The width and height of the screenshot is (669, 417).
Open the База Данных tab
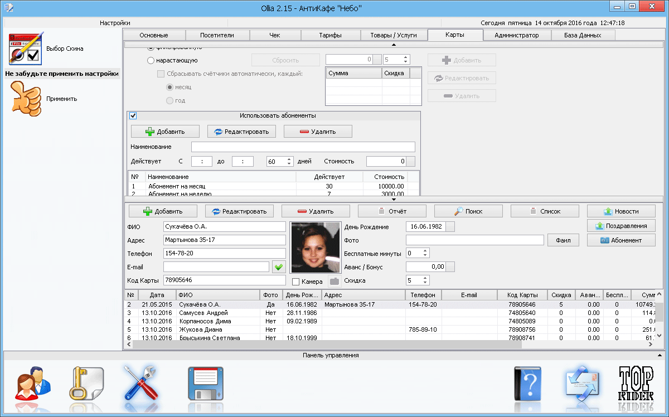point(583,35)
